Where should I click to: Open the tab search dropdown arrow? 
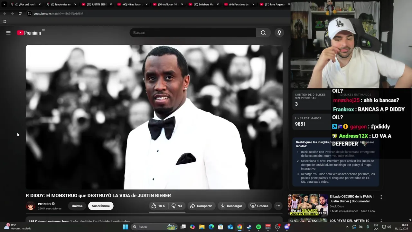pyautogui.click(x=4, y=5)
